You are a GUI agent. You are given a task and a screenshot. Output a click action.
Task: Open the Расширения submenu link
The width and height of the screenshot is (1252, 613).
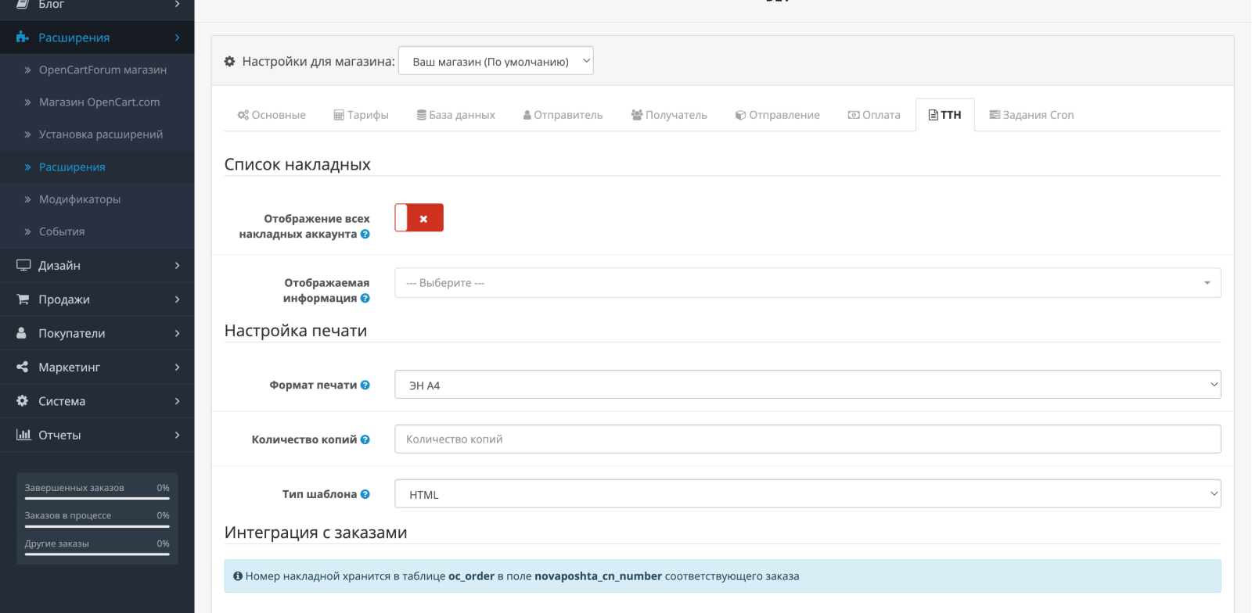click(x=97, y=167)
